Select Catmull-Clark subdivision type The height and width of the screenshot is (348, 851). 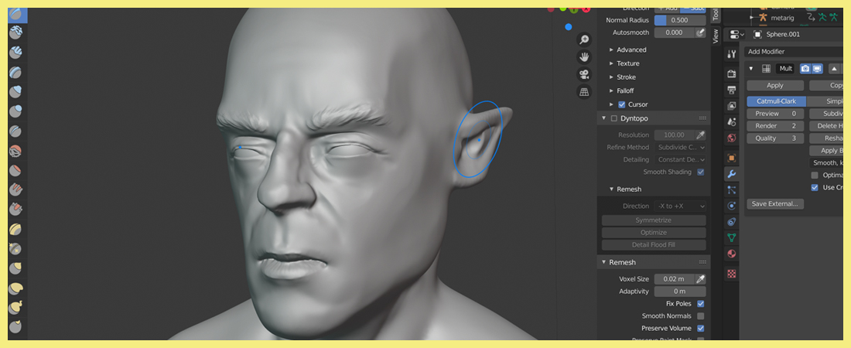pos(776,101)
